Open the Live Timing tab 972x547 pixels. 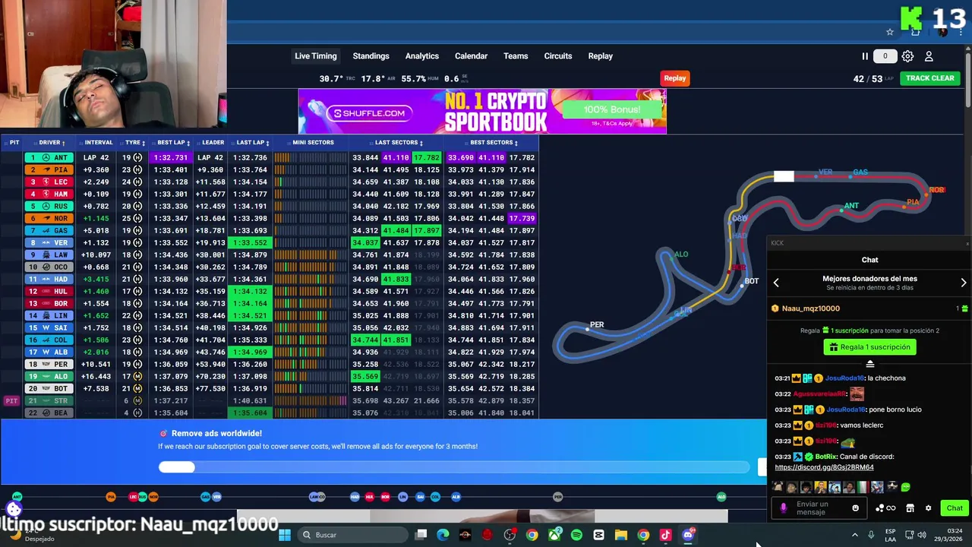point(316,56)
